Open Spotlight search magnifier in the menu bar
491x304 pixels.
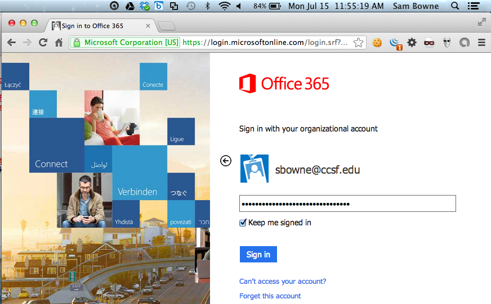click(x=455, y=6)
